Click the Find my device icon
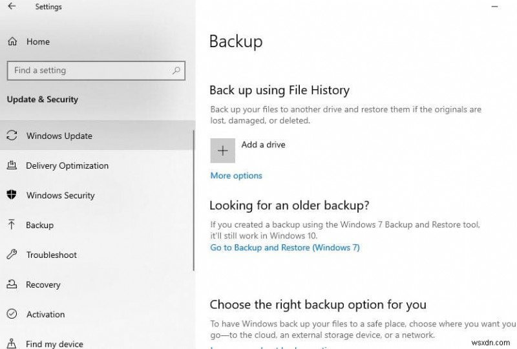The image size is (517, 349). [x=12, y=343]
